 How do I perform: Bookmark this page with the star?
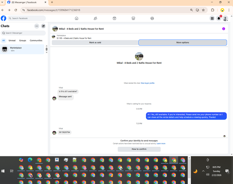point(203,10)
